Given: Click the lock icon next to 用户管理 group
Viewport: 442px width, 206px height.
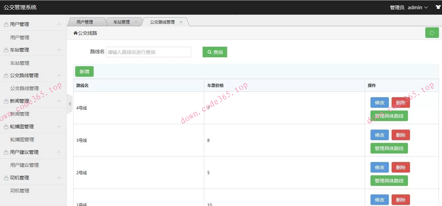Looking at the screenshot, I should point(6,24).
